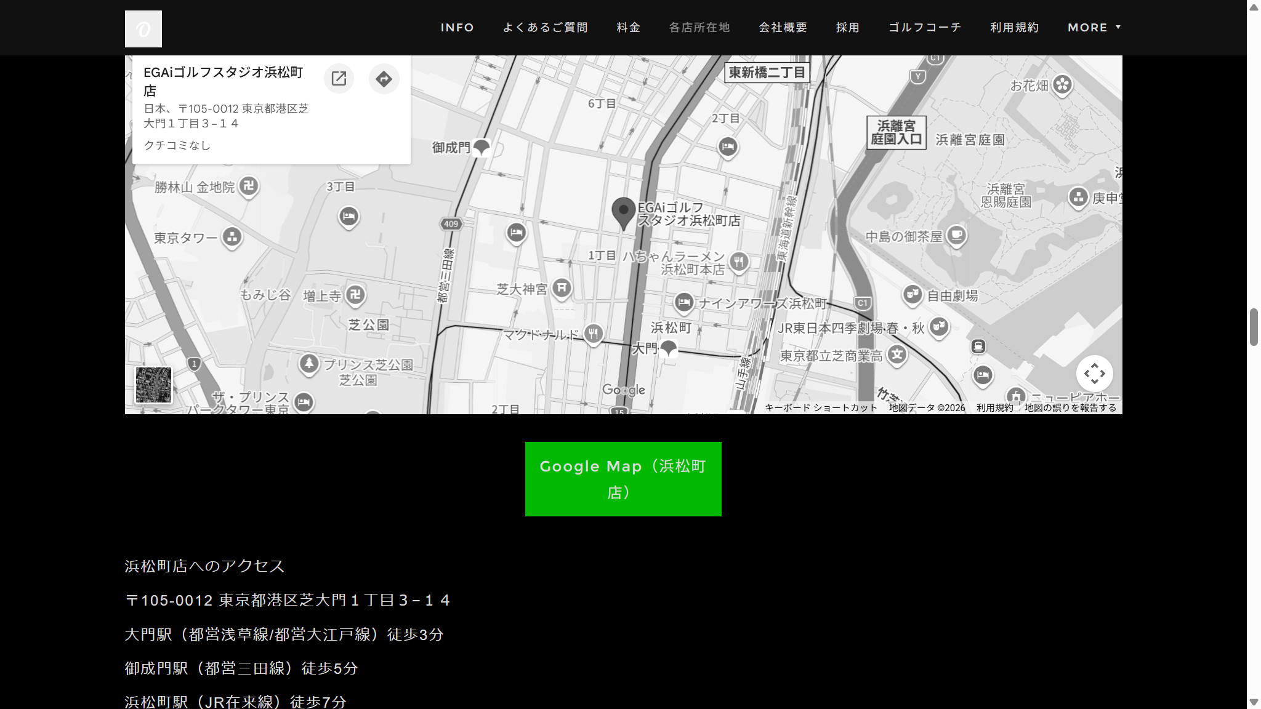Click the directions arrow icon

(384, 79)
